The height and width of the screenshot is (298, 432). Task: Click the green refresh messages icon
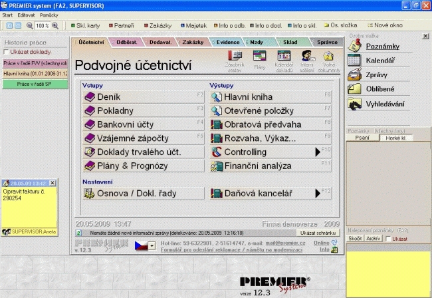[x=78, y=233]
